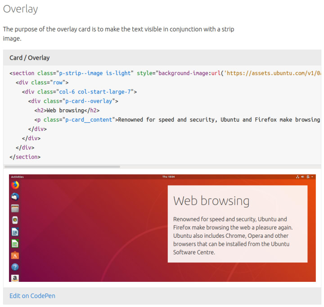Click the section tag line with p-strip--image
Image resolution: width=324 pixels, height=307 pixels.
165,73
